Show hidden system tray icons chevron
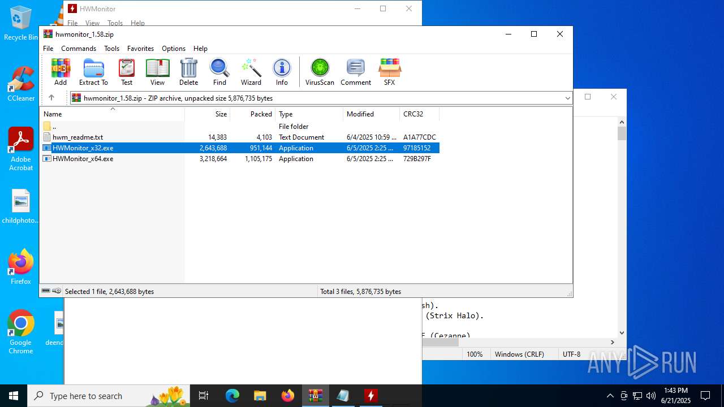Screen dimensions: 724x407 pos(610,396)
